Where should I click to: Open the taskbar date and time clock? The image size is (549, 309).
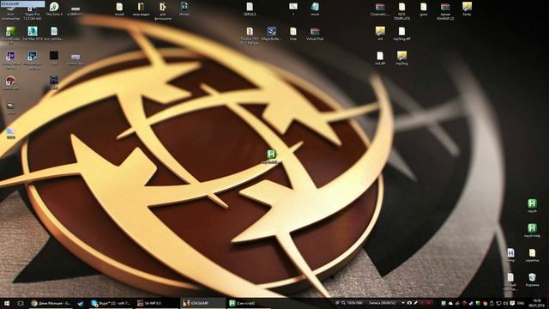(x=536, y=303)
